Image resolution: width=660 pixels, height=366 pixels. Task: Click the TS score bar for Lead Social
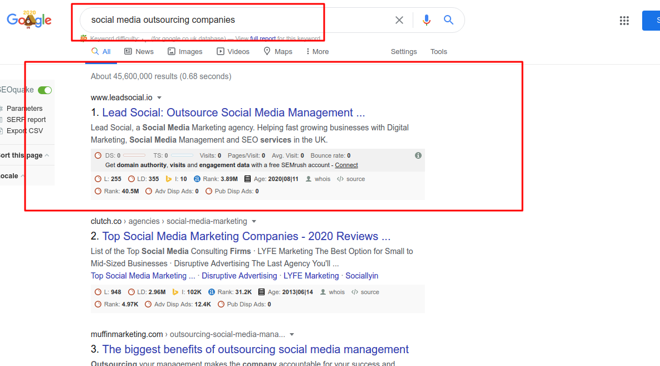(x=182, y=155)
